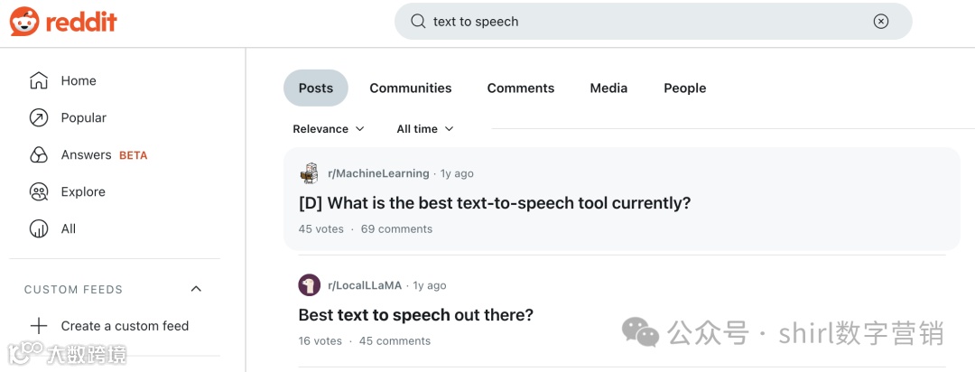Open the All time filter dropdown

pyautogui.click(x=425, y=129)
